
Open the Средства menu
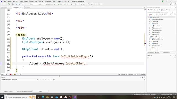41,1
